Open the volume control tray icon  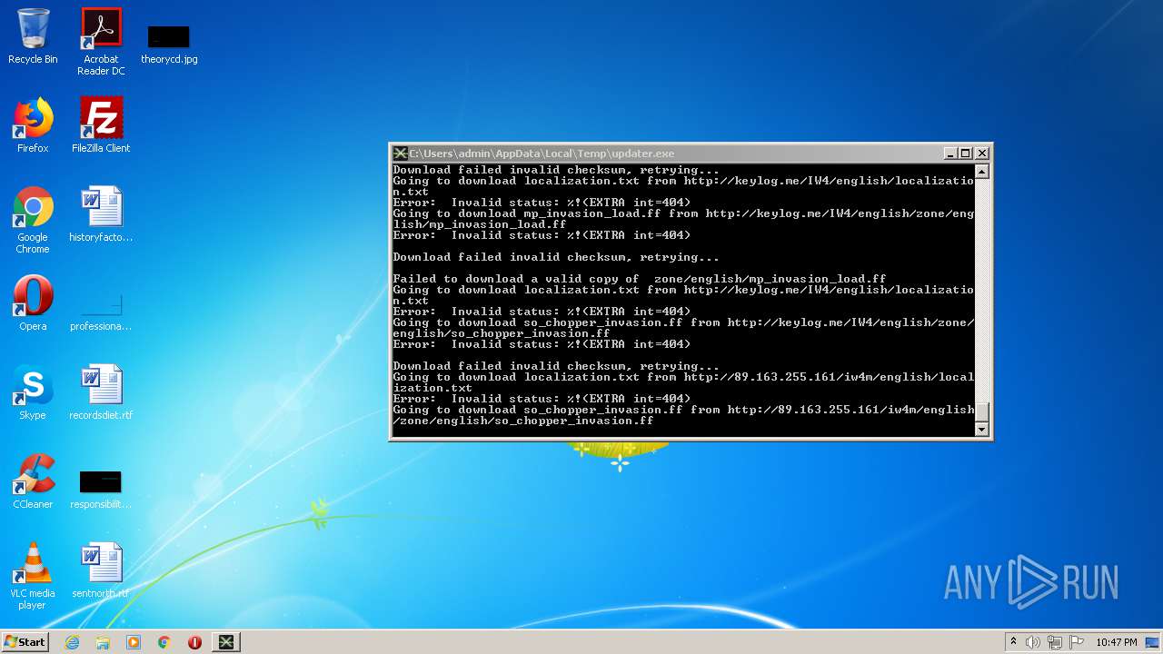(x=1033, y=642)
